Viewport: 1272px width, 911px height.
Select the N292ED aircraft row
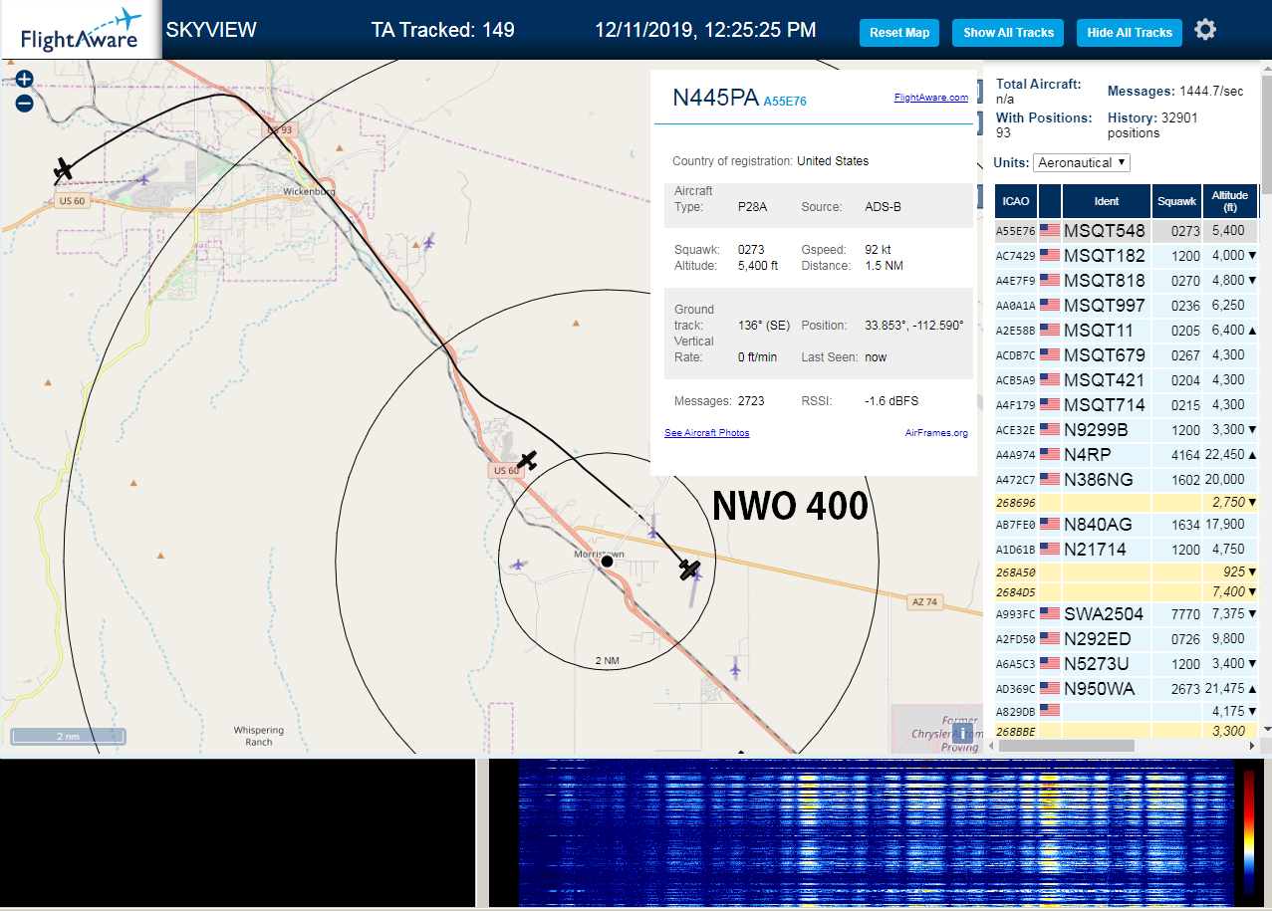[1127, 639]
